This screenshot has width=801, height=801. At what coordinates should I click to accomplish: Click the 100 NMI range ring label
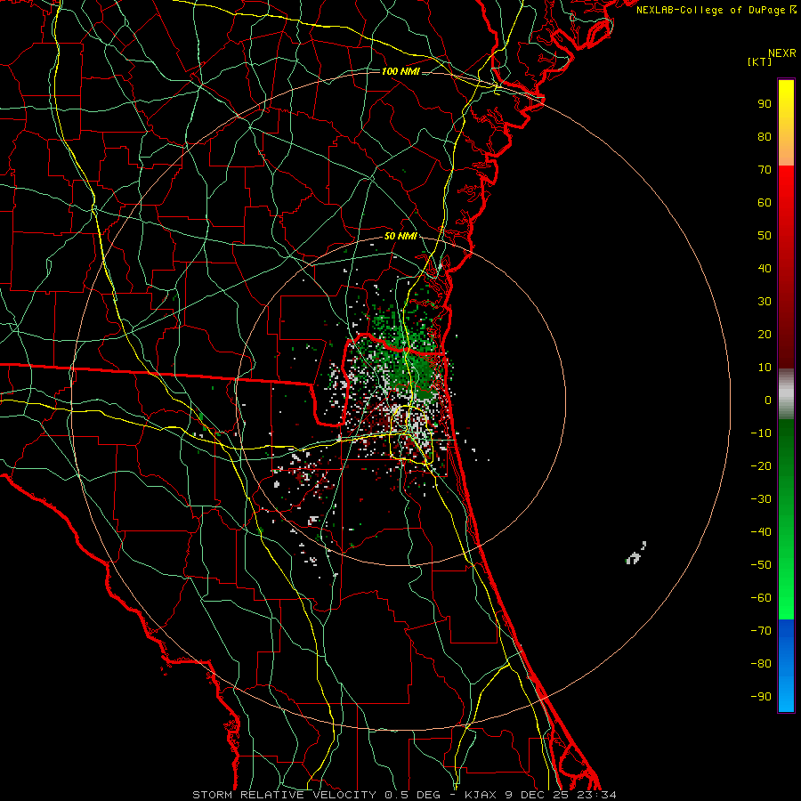(400, 71)
